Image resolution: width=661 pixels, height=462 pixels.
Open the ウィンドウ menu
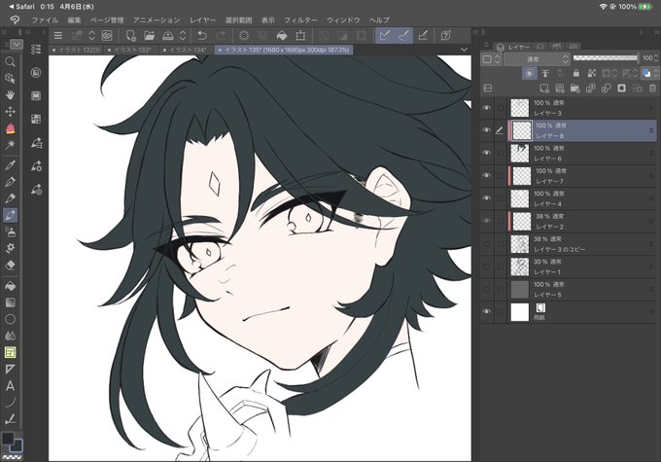pyautogui.click(x=343, y=20)
